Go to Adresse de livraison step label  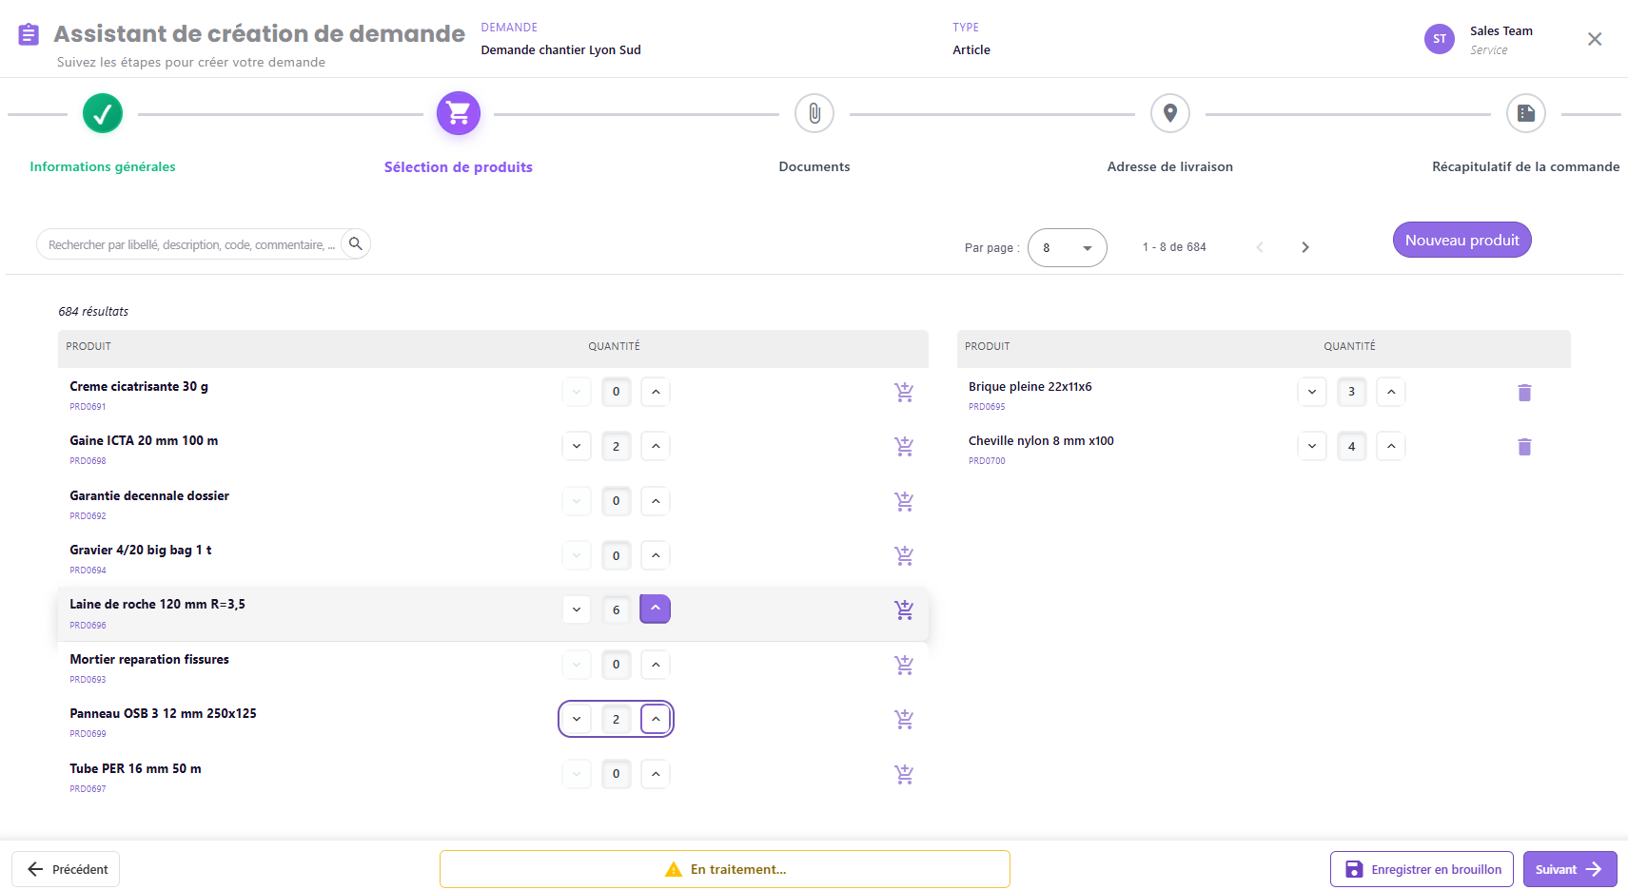tap(1170, 166)
